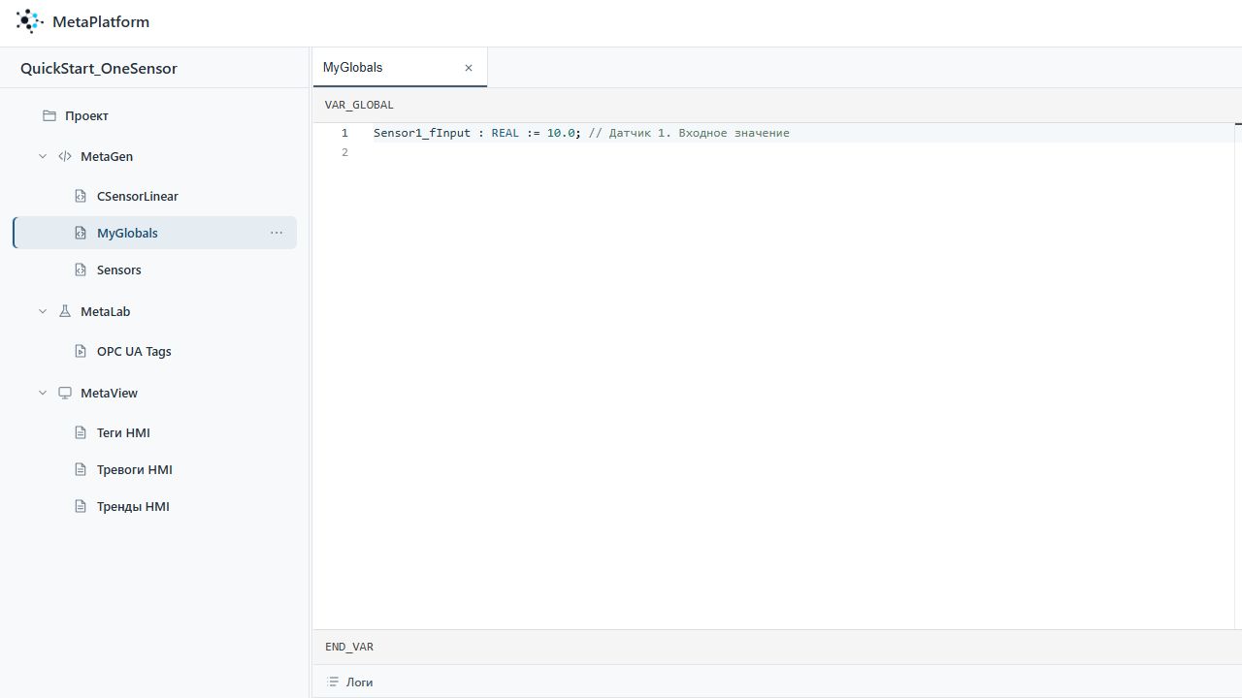Click the document icon beside Теги HMI
Viewport: 1242px width, 698px height.
point(81,432)
